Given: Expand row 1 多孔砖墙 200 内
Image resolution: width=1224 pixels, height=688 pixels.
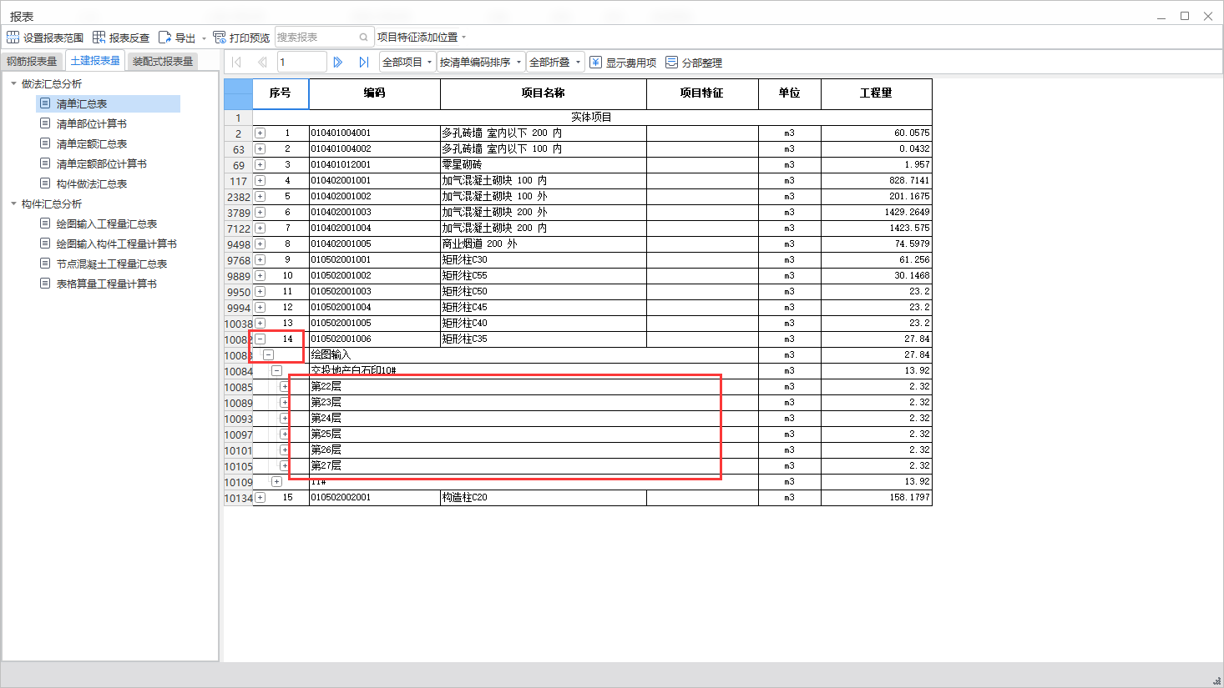Looking at the screenshot, I should pos(260,133).
